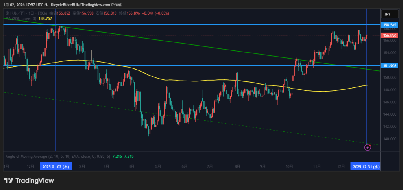Screen dimensions: 403x190
Task: Click the 148.000 price axis label
Action: 389,90
